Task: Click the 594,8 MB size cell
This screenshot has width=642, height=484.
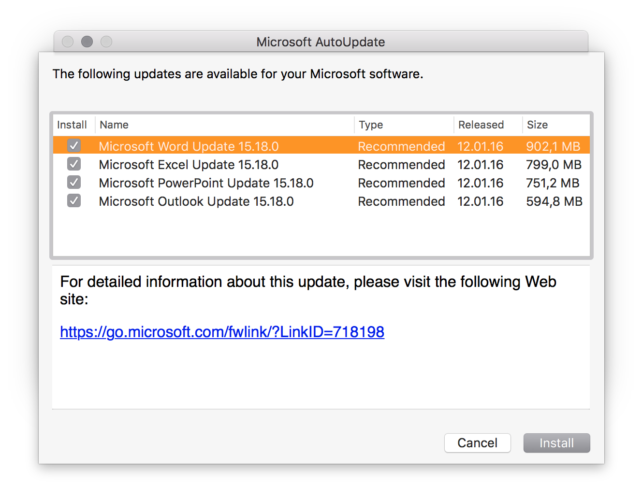Action: click(554, 201)
